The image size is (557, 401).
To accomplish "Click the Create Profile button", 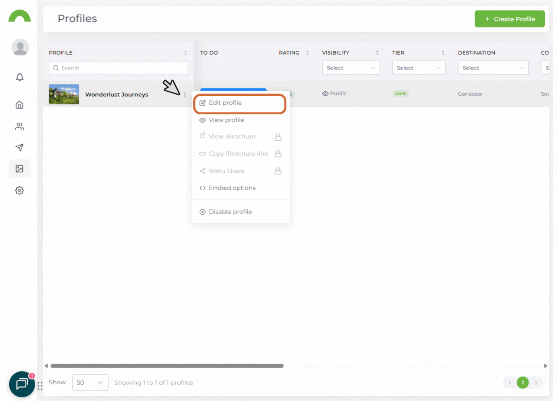I will click(509, 19).
